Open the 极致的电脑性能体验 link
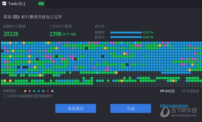The image size is (202, 122). click(174, 106)
